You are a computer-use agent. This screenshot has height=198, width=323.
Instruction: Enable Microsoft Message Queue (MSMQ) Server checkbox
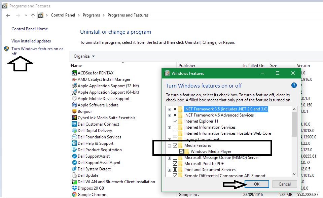(175, 158)
